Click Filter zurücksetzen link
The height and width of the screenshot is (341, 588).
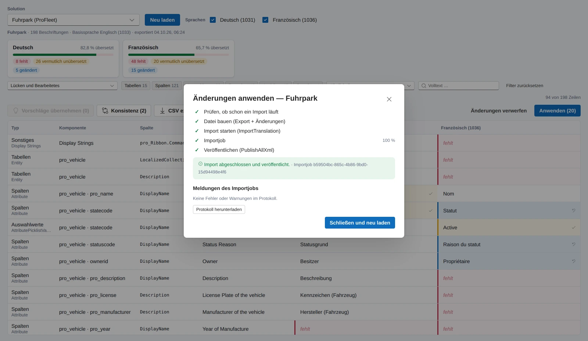524,86
